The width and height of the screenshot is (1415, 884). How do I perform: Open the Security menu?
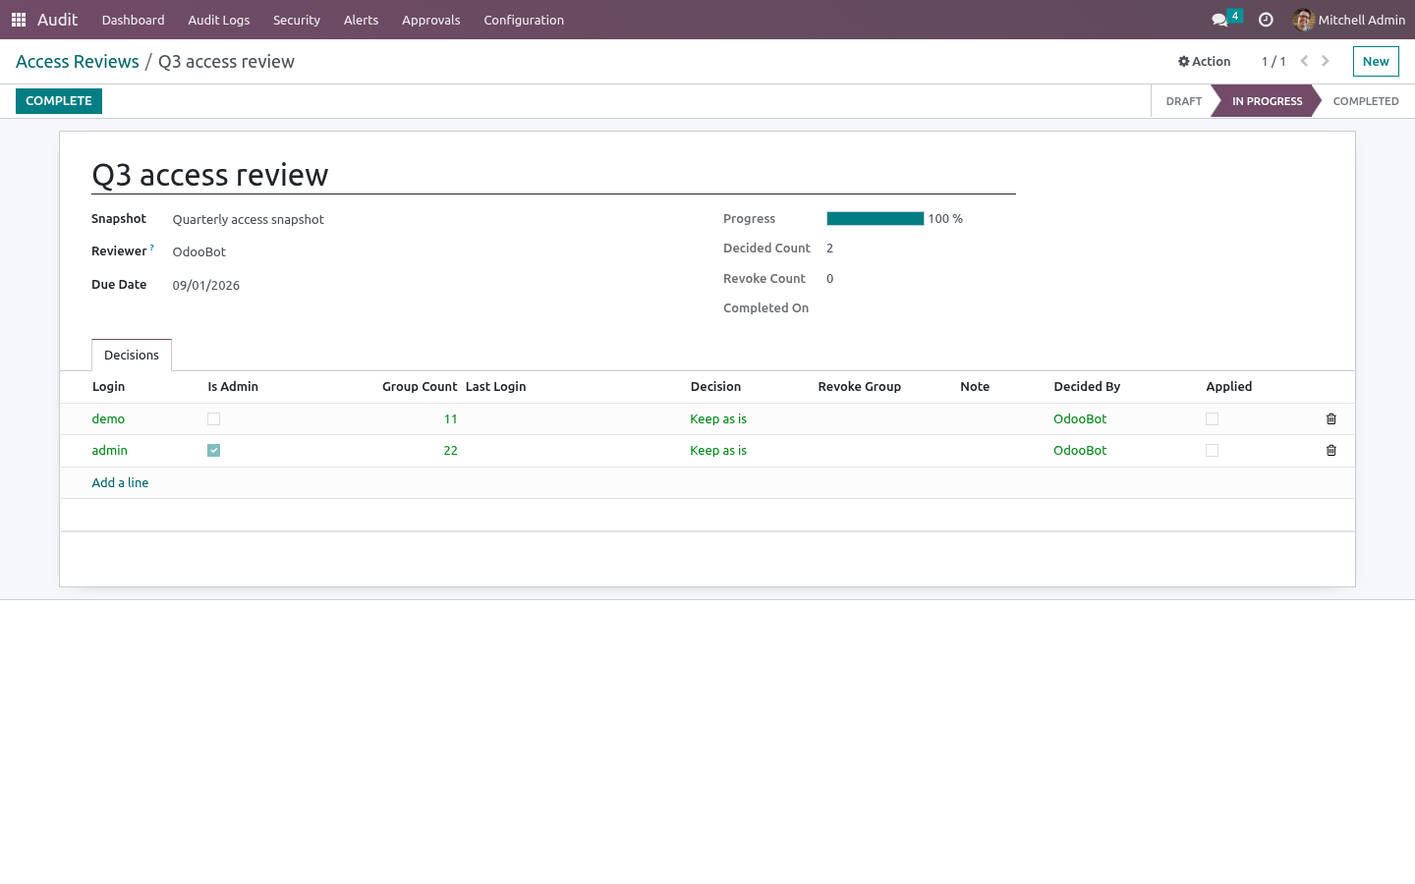point(297,20)
